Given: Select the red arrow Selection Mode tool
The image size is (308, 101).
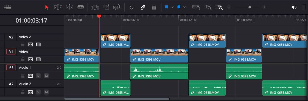Looking at the screenshot, I should (x=47, y=7).
